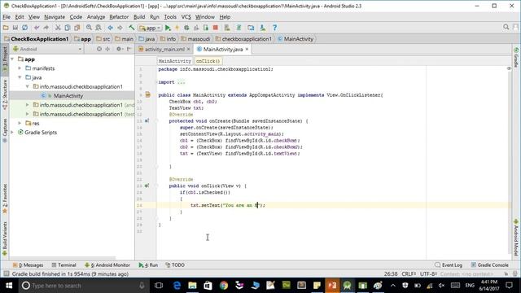
Task: Expand the collapsed import statement in editor
Action: pos(181,82)
